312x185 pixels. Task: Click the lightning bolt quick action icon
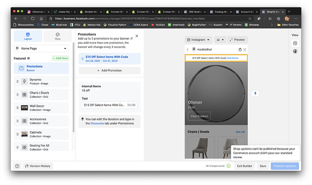point(255,94)
